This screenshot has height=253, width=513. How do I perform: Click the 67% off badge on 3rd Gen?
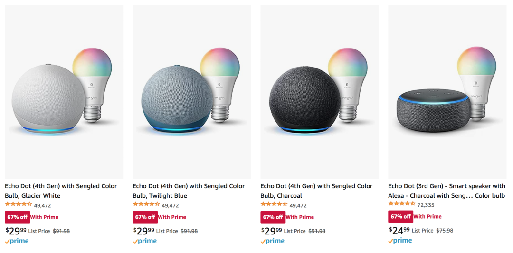[x=401, y=217]
